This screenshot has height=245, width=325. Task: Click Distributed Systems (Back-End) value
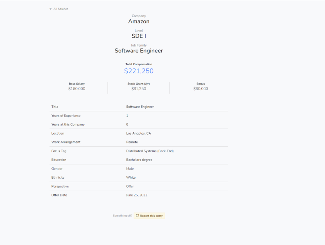(x=150, y=151)
